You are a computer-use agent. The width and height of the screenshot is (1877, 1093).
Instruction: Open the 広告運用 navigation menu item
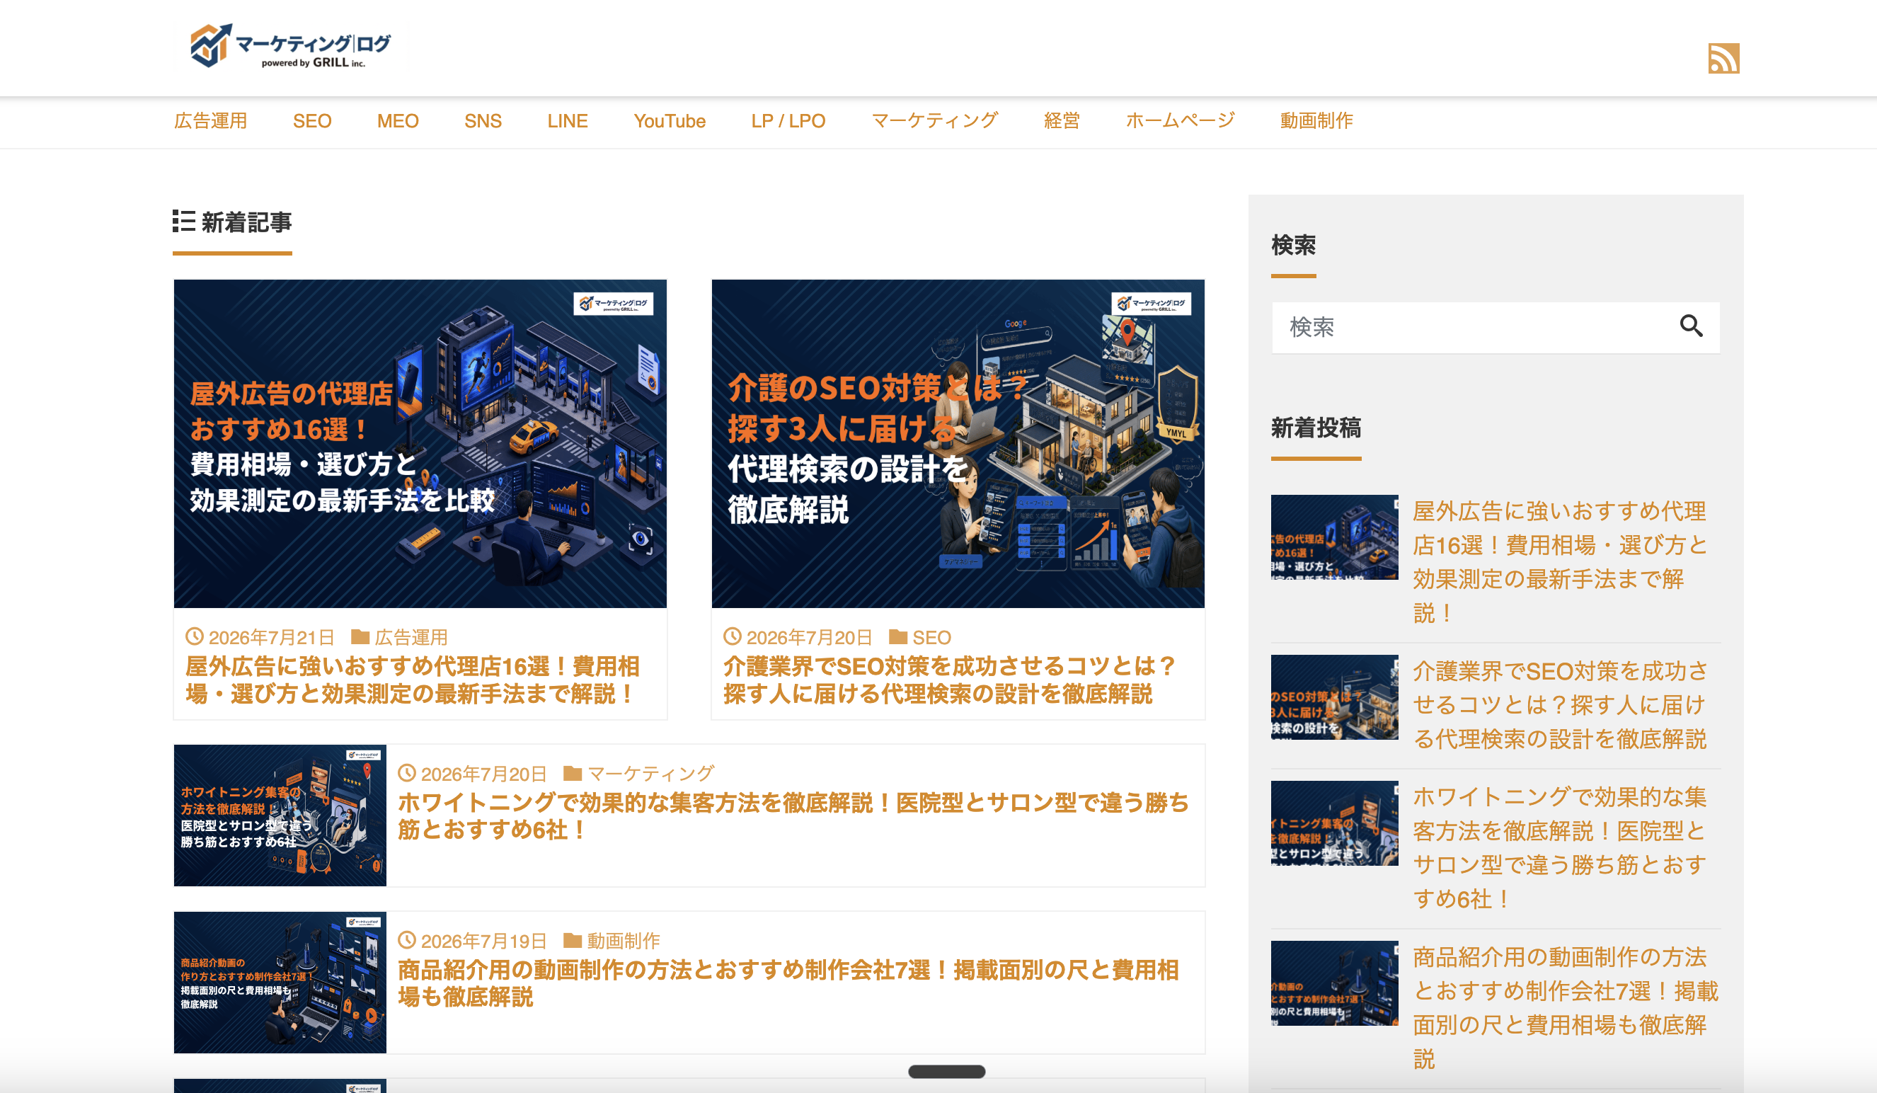[211, 121]
